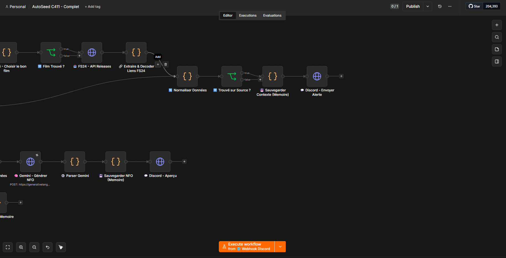This screenshot has width=506, height=258.
Task: Select the FS24 - API Releases node
Action: click(92, 52)
